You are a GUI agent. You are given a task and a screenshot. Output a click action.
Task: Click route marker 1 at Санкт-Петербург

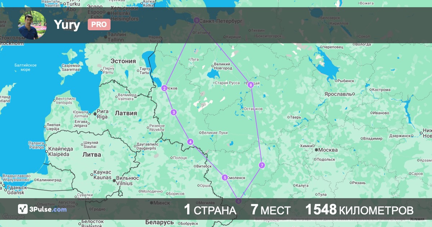pos(197,21)
